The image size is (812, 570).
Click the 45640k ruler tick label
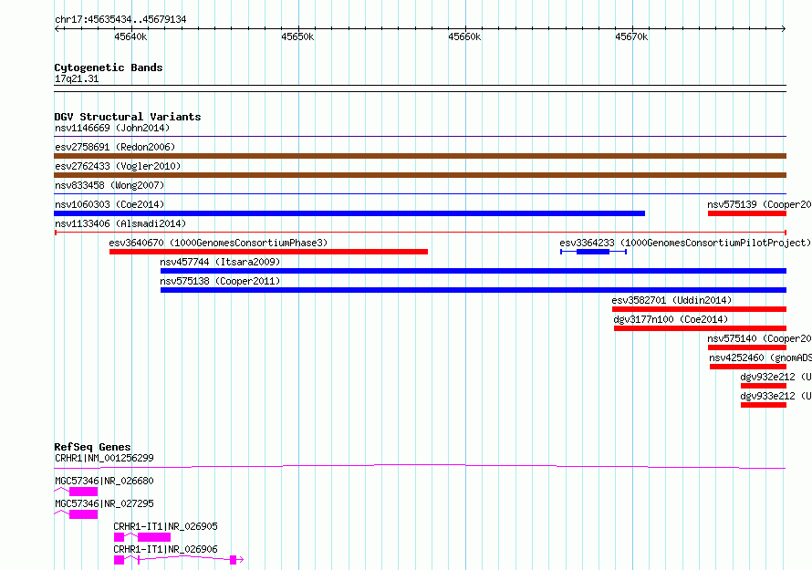click(130, 36)
